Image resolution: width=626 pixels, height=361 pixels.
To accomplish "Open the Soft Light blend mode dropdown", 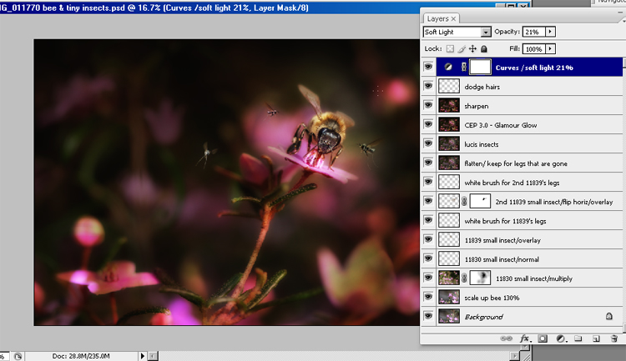I will pyautogui.click(x=486, y=32).
